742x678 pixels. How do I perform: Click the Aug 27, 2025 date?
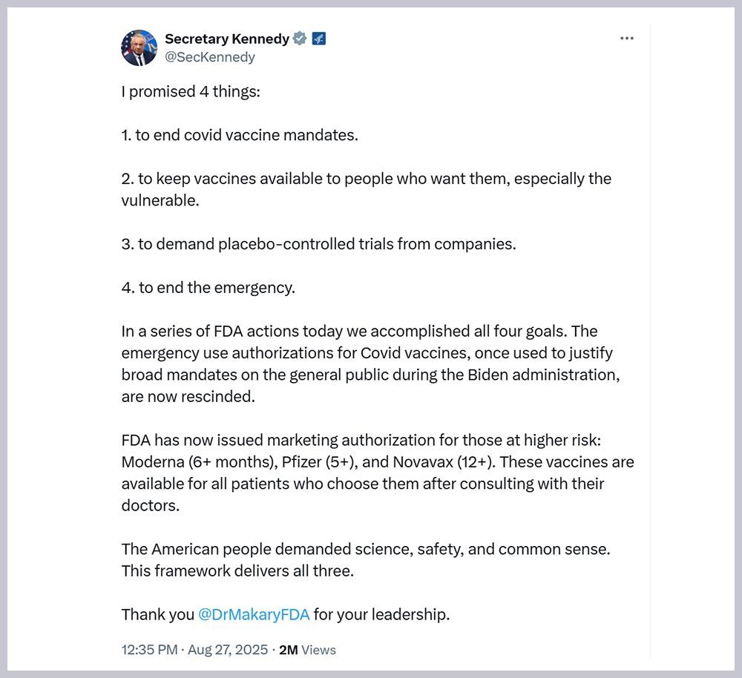pyautogui.click(x=227, y=650)
